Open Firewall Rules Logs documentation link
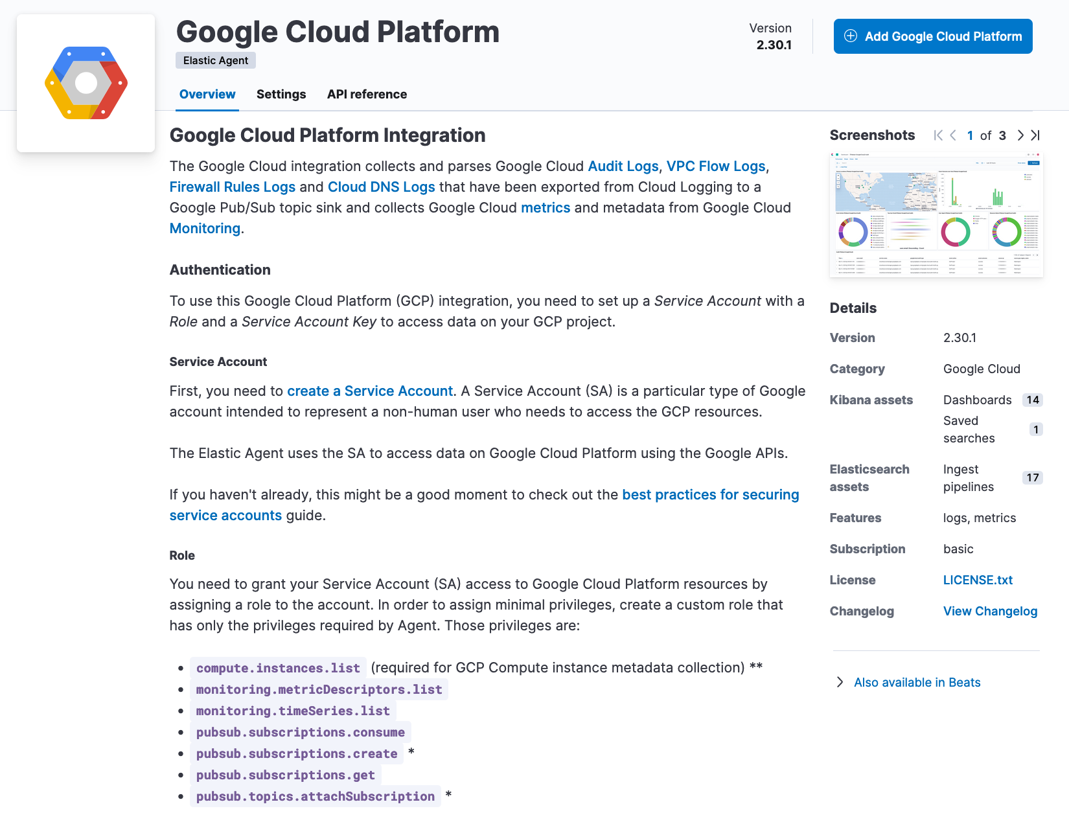The height and width of the screenshot is (824, 1069). 233,187
